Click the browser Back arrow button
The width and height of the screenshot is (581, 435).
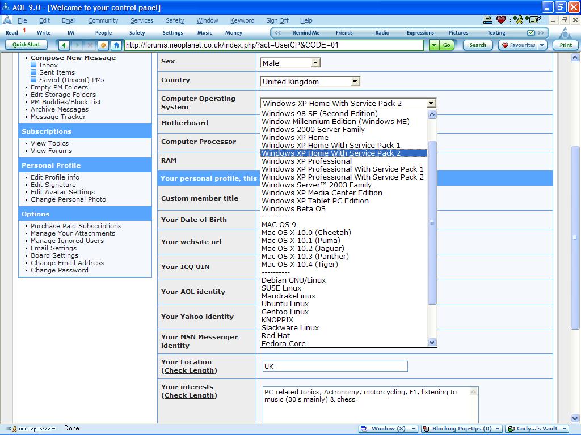click(64, 45)
